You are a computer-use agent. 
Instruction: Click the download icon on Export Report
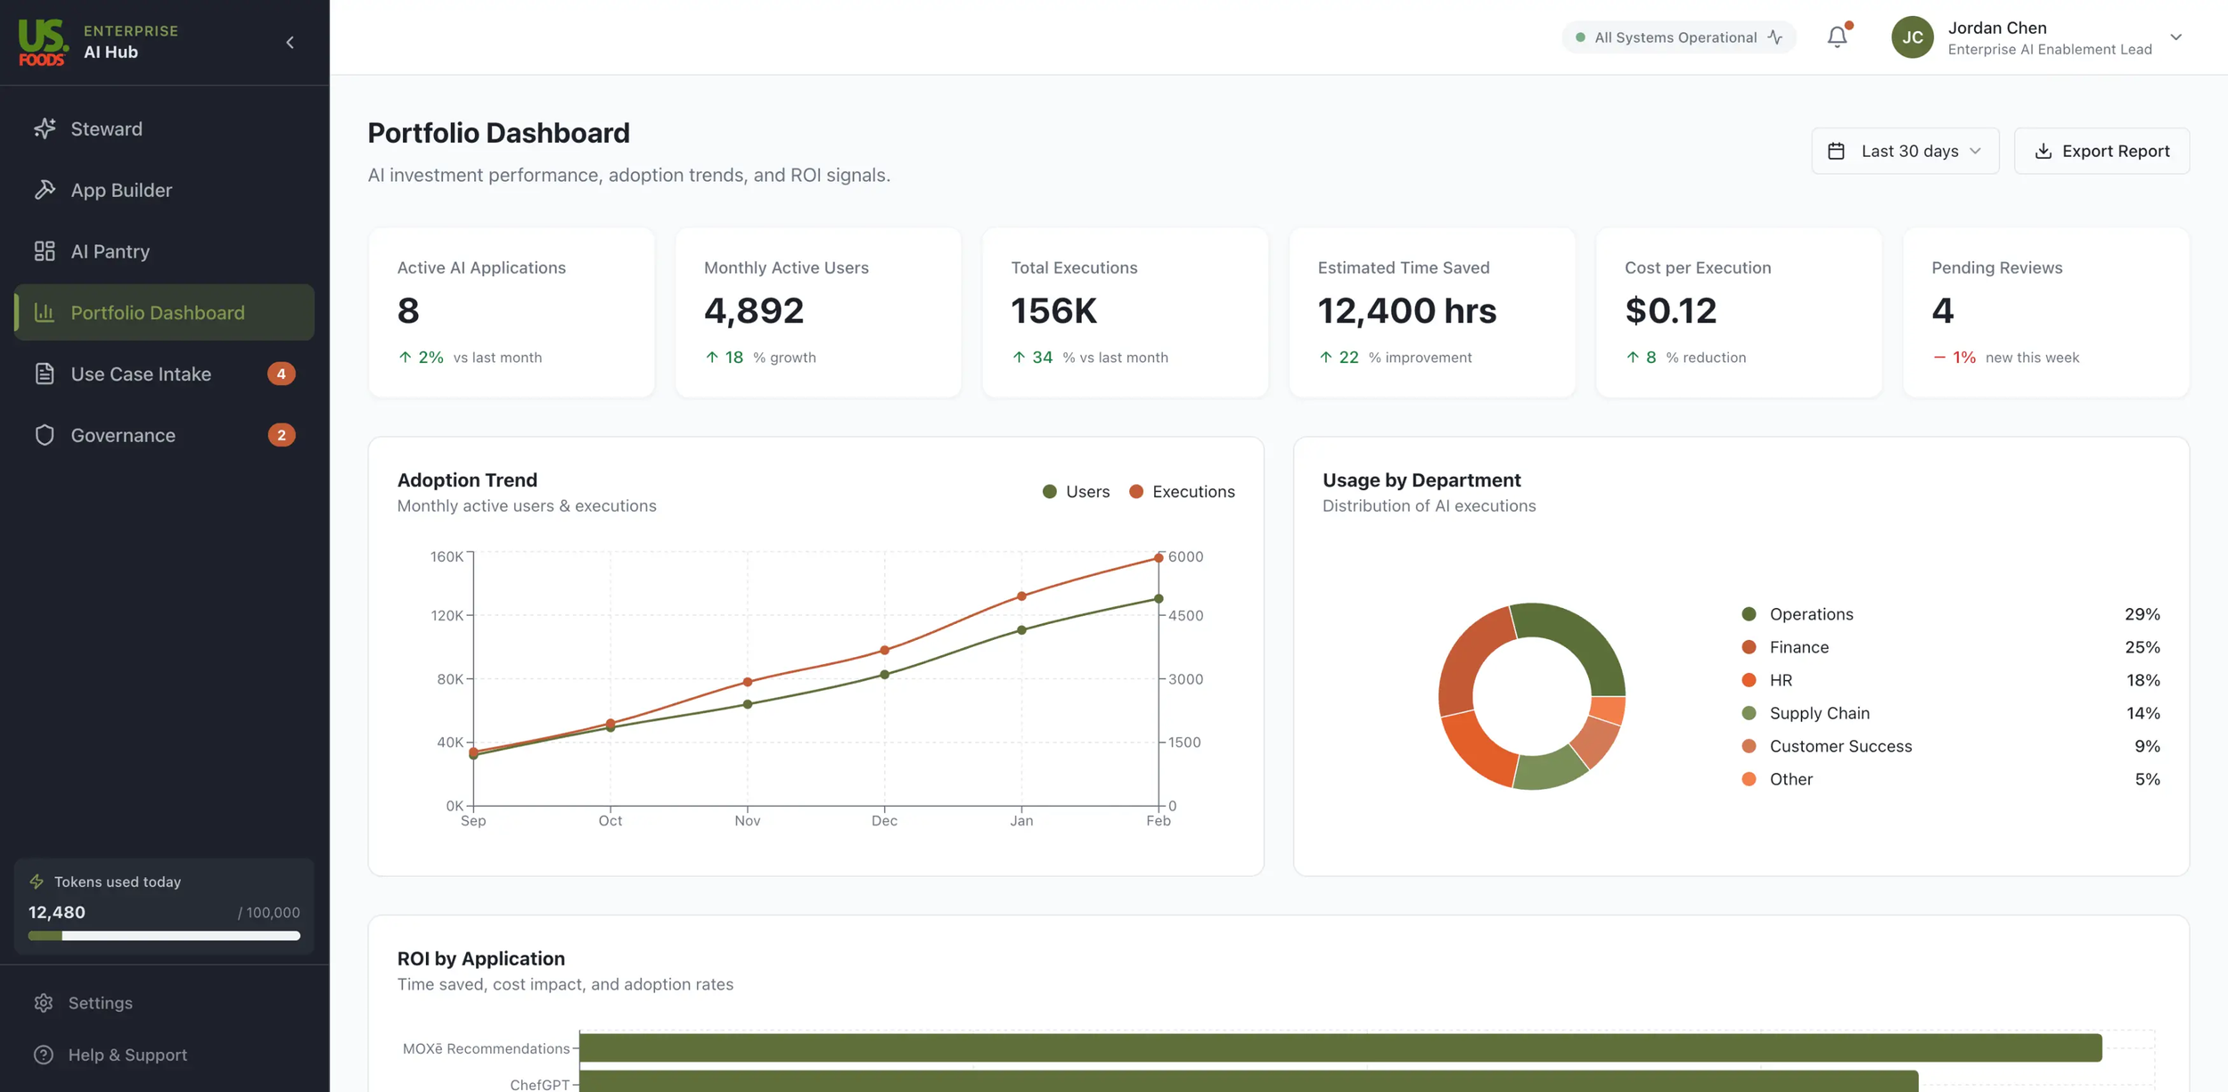(x=2044, y=151)
